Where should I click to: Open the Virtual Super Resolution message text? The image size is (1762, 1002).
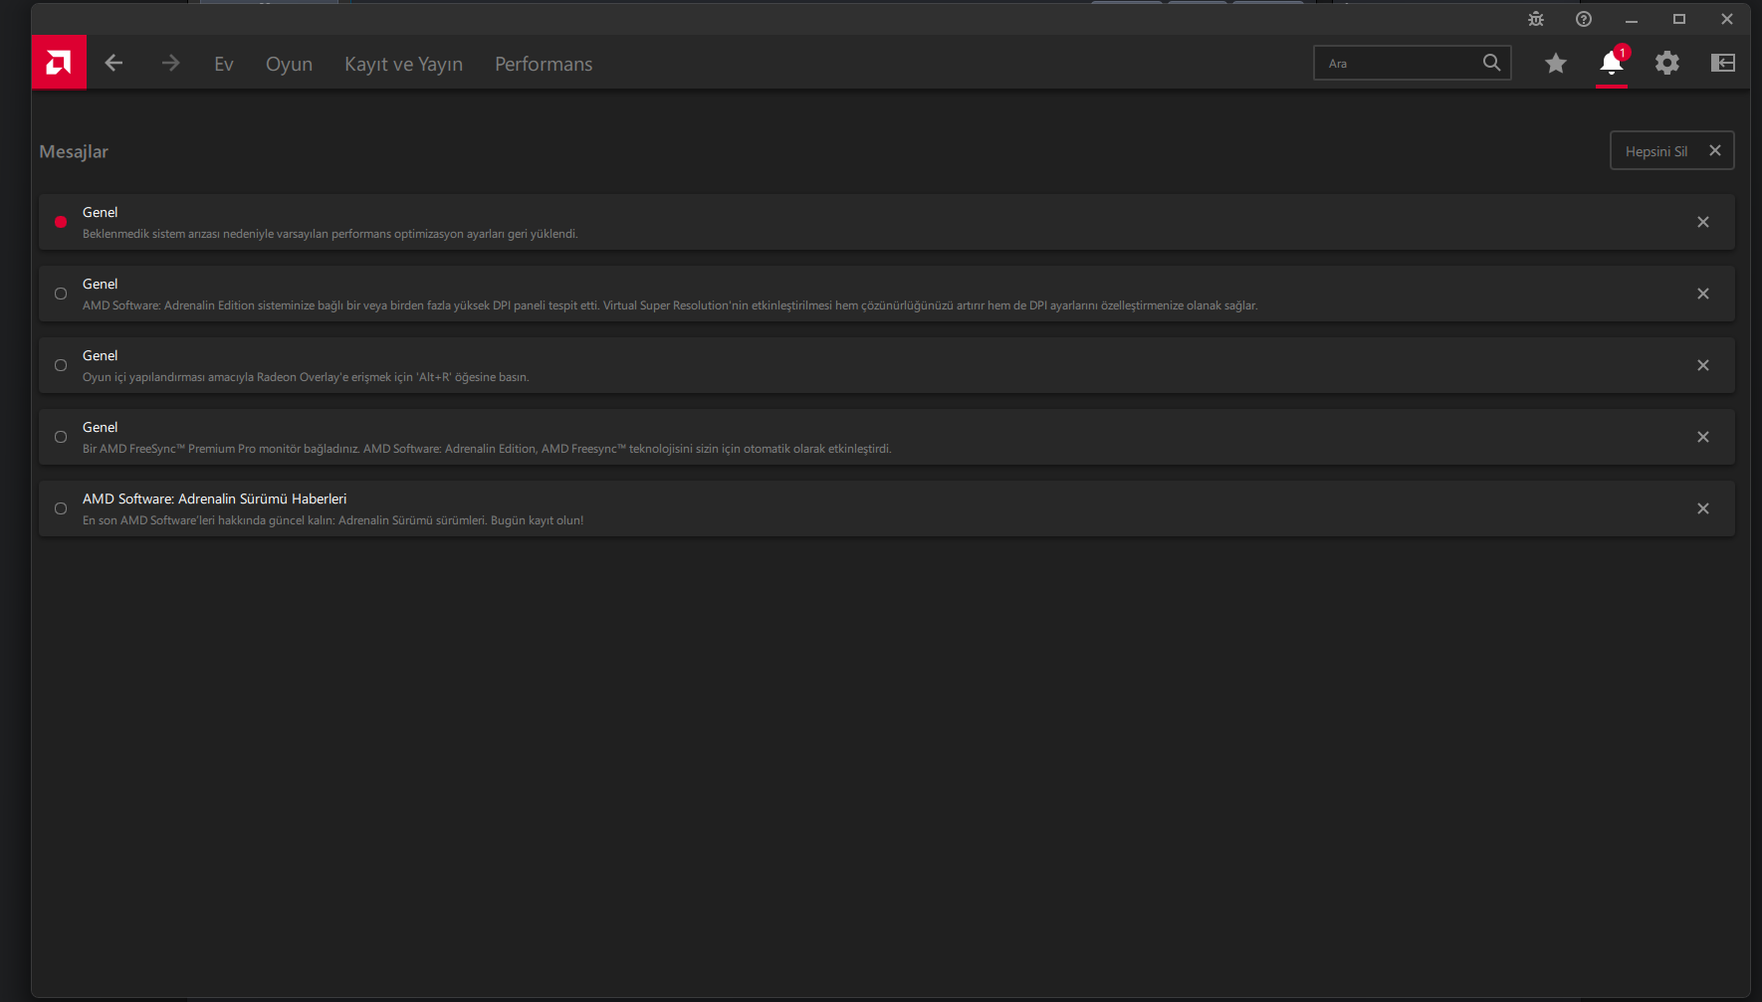670,305
